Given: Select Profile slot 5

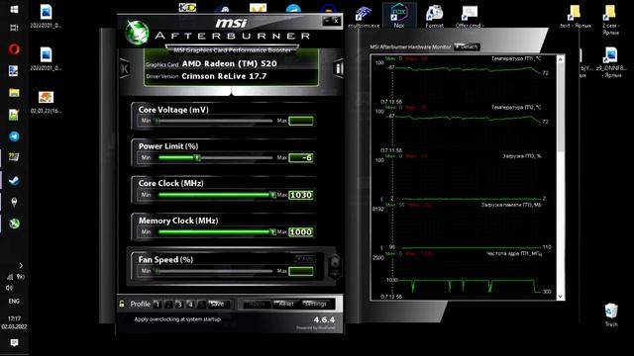Looking at the screenshot, I should [201, 304].
